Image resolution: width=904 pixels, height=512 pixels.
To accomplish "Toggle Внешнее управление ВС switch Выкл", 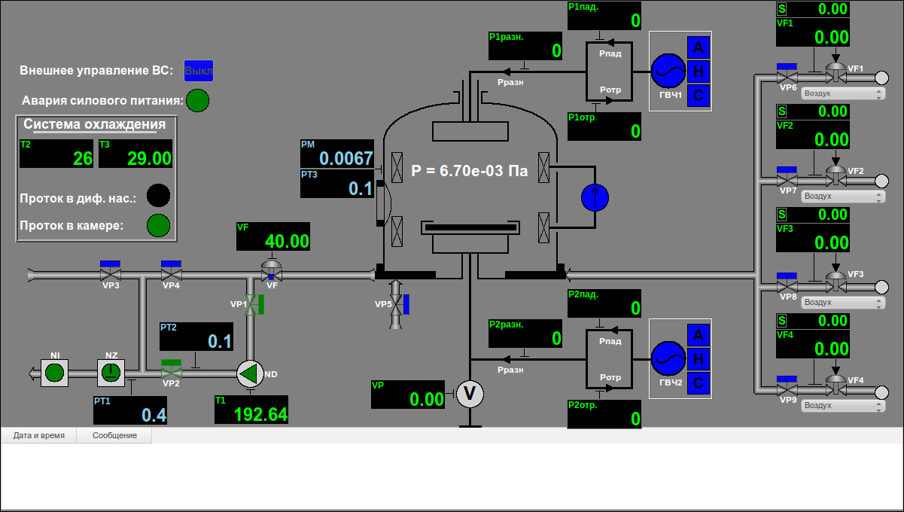I will 199,71.
